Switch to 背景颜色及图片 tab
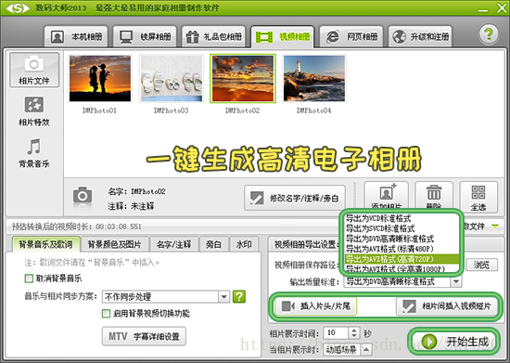510x363 pixels. pyautogui.click(x=114, y=244)
